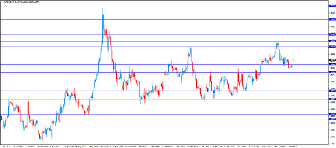The height and width of the screenshot is (148, 336).
Task: Click the 23 Jul 2015 date label
Action: (5, 147)
